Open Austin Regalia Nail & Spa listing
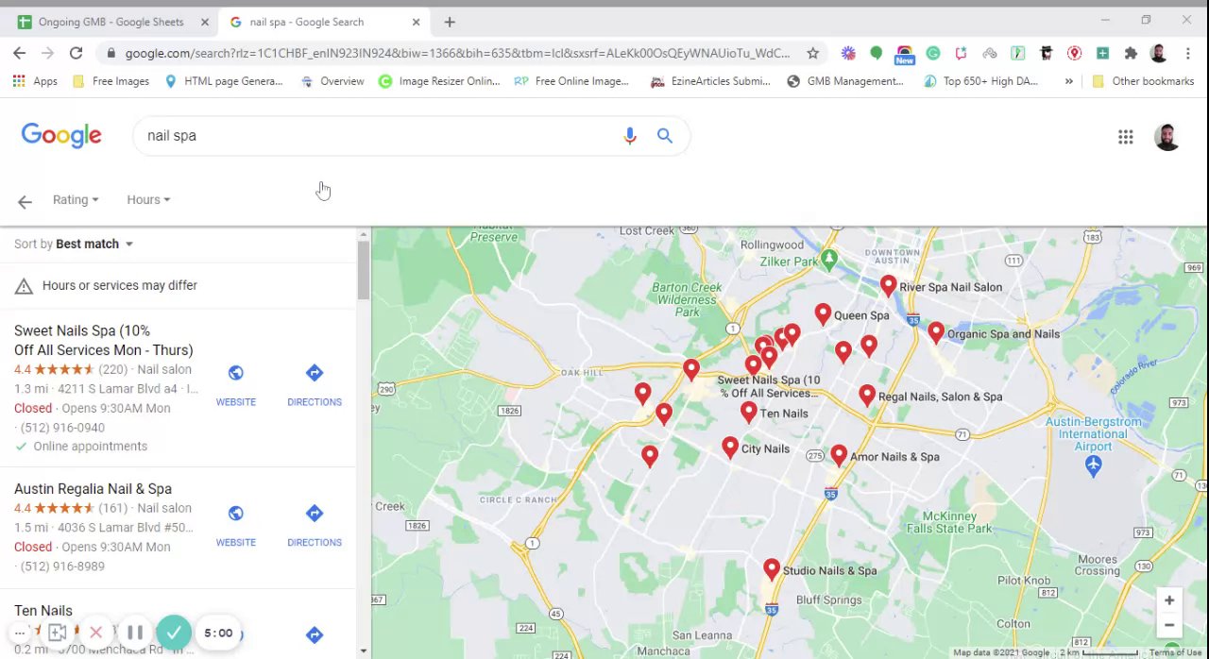1209x659 pixels. coord(93,489)
